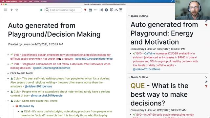Open the Roam Research app menu
The image size is (210, 118).
coord(12,1)
